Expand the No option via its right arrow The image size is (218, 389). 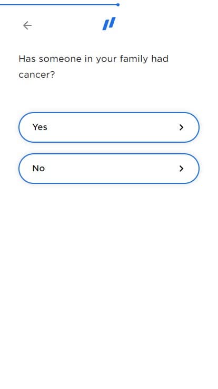coord(182,169)
